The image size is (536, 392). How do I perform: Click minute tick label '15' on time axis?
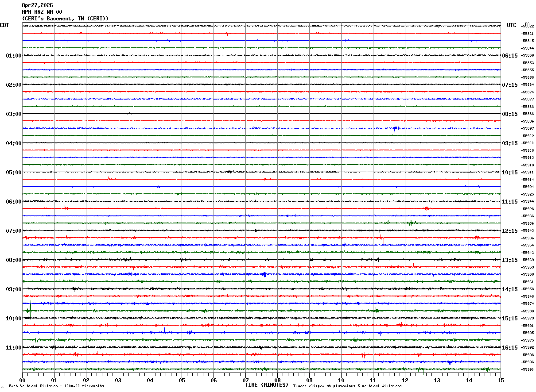tap(501, 380)
